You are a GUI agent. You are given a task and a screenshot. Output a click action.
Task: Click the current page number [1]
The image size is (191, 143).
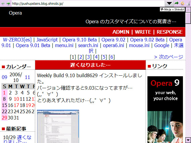click(x=73, y=57)
